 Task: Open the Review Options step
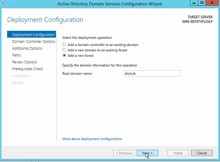pyautogui.click(x=24, y=62)
